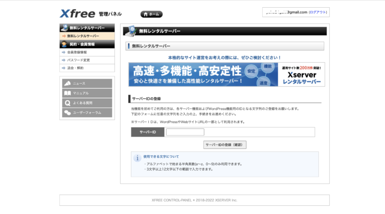Open the ユーザーフォーラム button label
The image size is (385, 214).
point(87,113)
